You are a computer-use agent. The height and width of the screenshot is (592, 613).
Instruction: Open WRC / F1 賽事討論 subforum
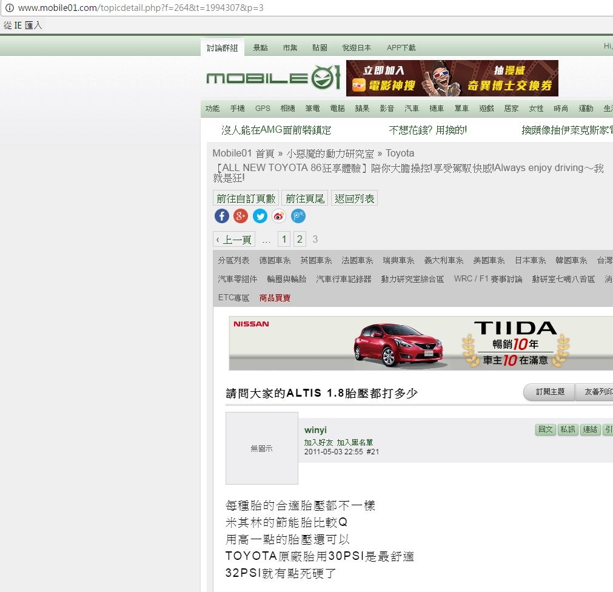pyautogui.click(x=488, y=279)
